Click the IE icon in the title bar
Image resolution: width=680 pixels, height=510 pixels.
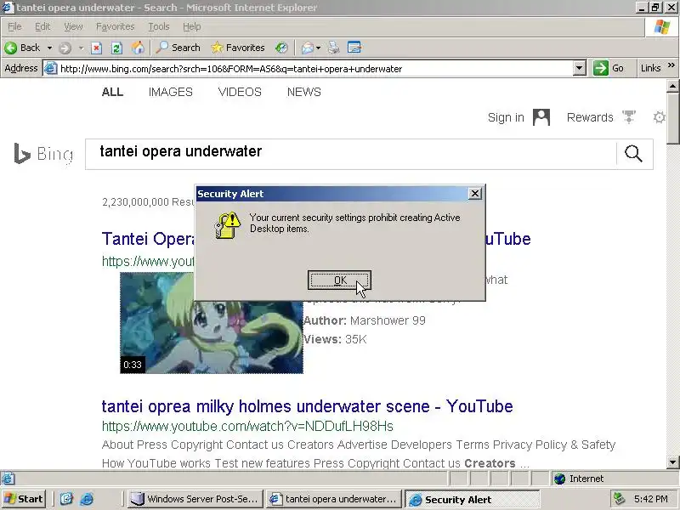click(x=8, y=8)
